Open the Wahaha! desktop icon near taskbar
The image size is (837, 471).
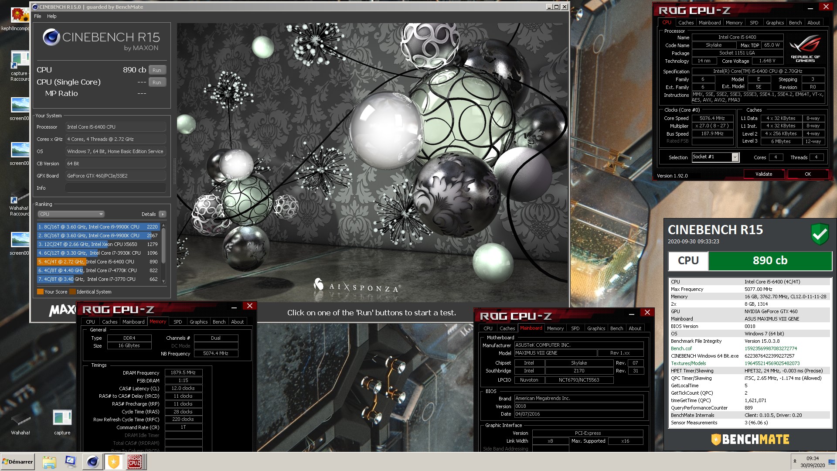click(x=20, y=421)
